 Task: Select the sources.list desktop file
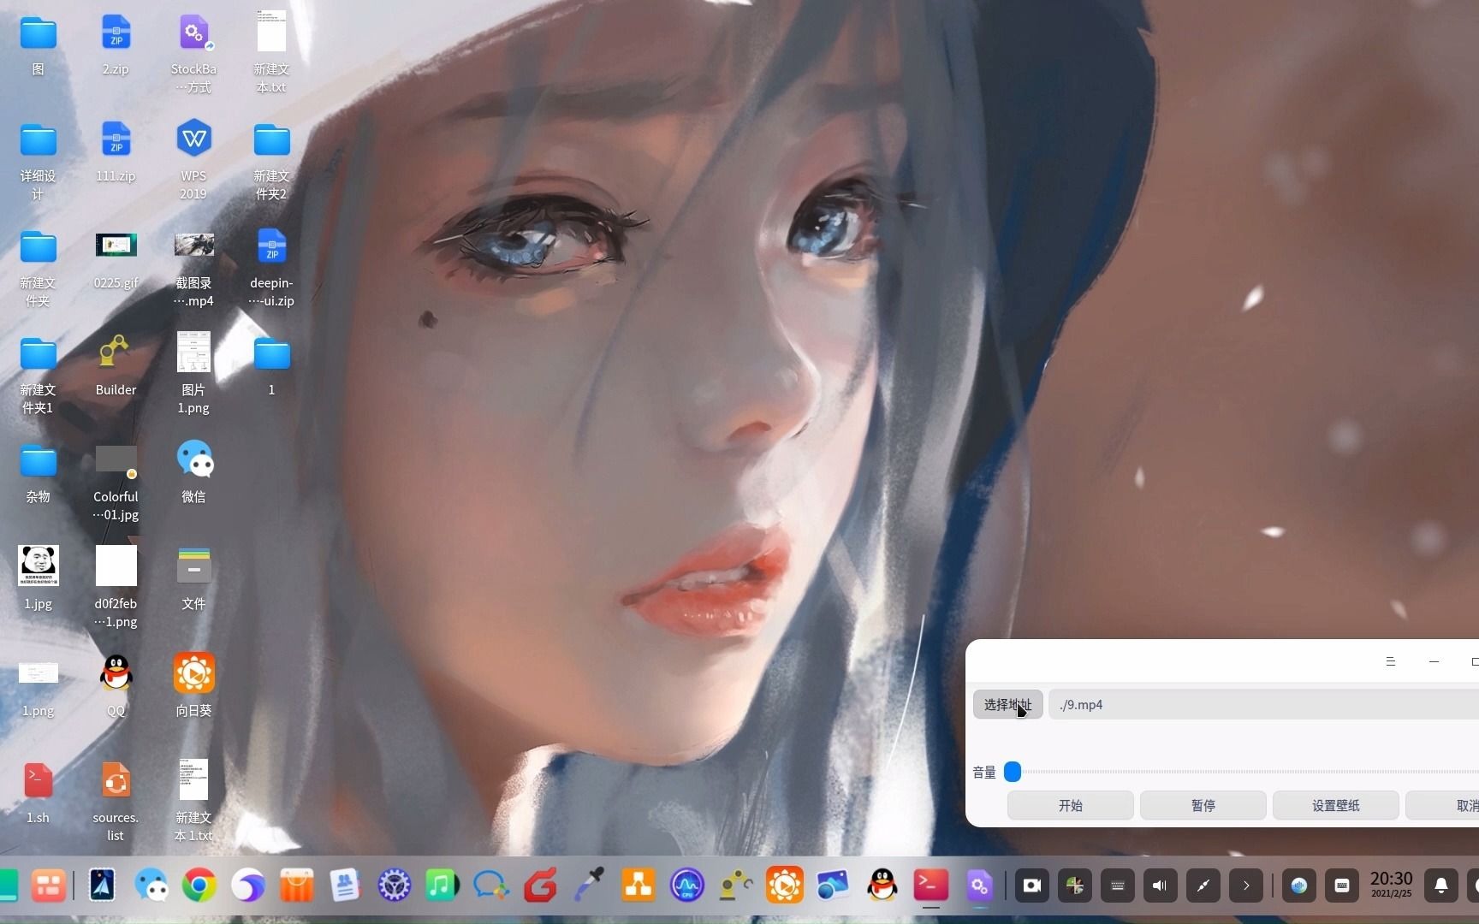click(x=116, y=802)
